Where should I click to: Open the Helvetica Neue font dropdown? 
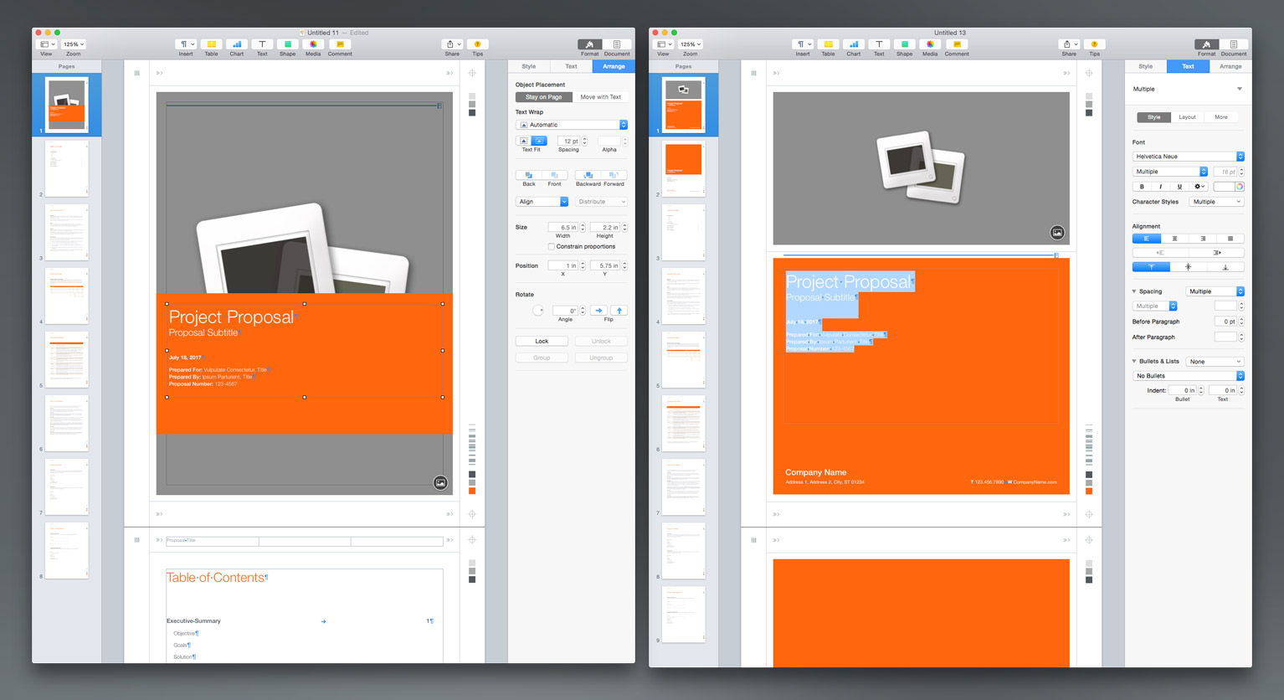pyautogui.click(x=1188, y=157)
